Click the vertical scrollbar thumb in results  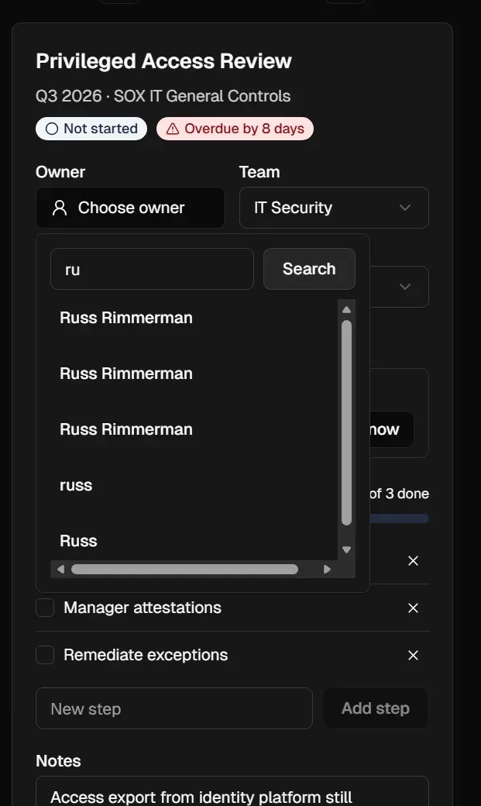pos(346,422)
